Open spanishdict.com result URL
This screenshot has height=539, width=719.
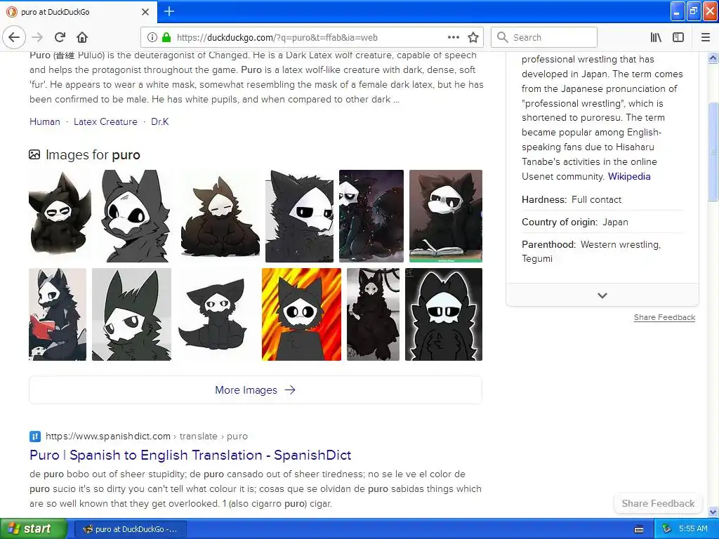146,437
